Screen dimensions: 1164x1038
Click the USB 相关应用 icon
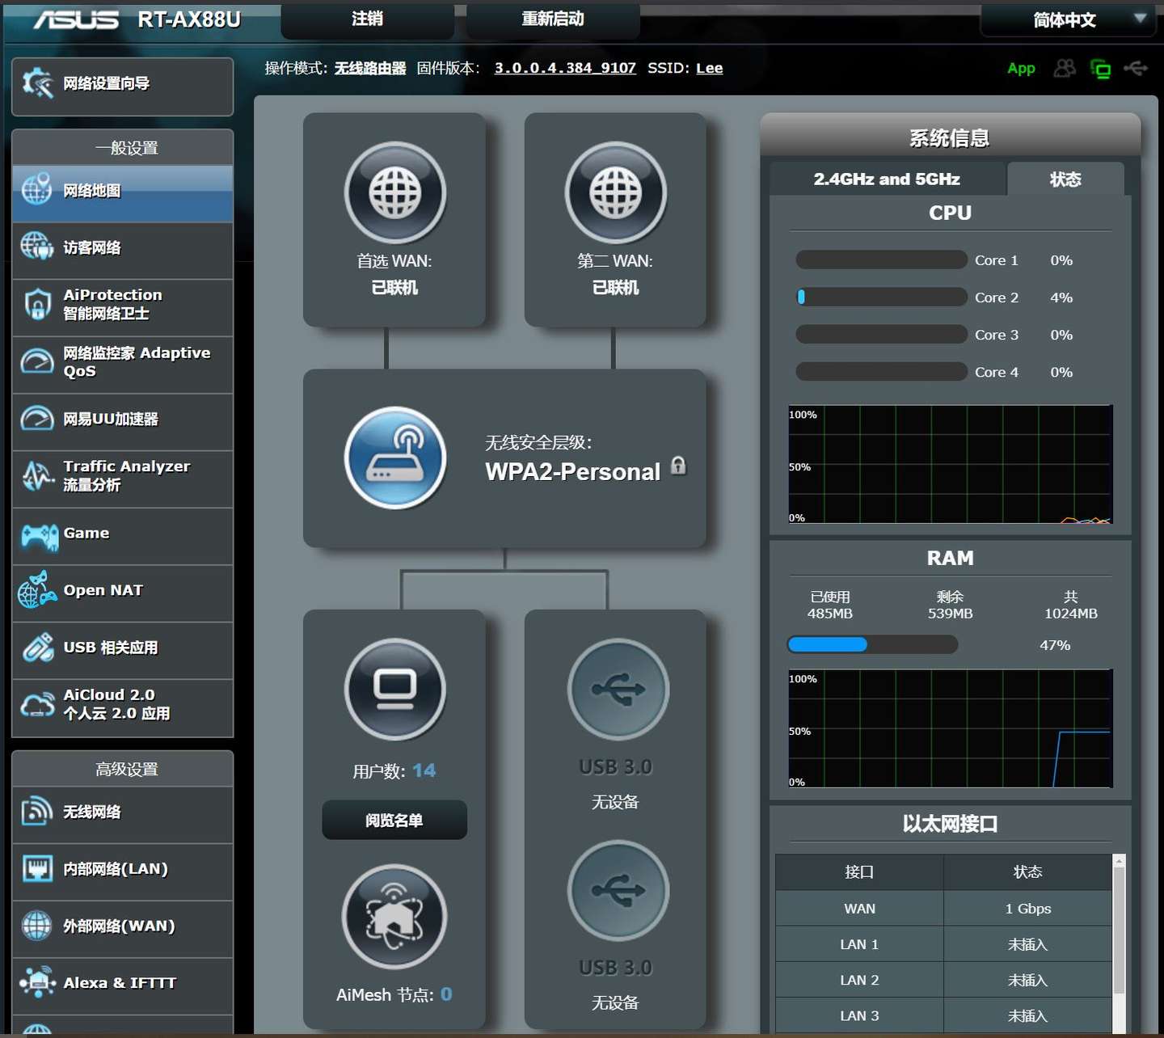[x=37, y=648]
